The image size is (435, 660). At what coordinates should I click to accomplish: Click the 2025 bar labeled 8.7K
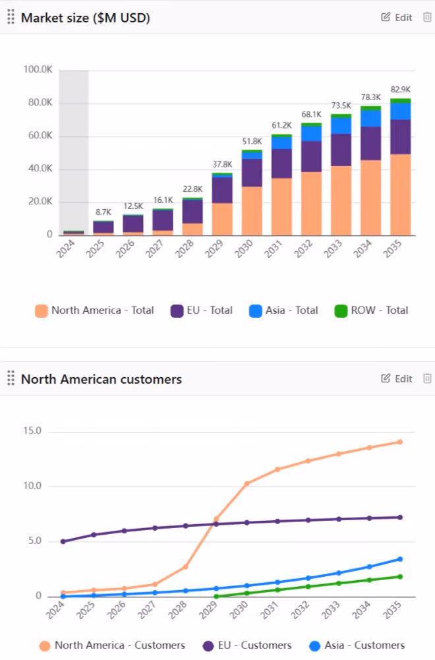coord(103,227)
